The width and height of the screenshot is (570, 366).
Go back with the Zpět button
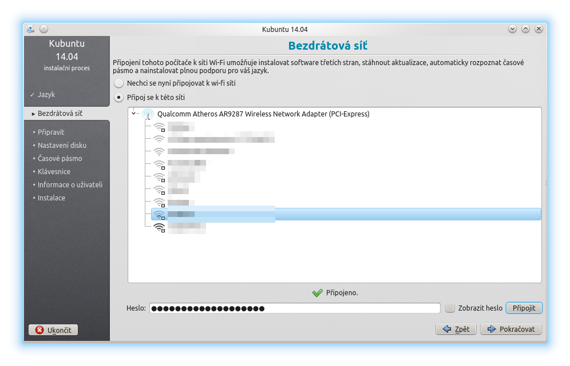click(456, 329)
